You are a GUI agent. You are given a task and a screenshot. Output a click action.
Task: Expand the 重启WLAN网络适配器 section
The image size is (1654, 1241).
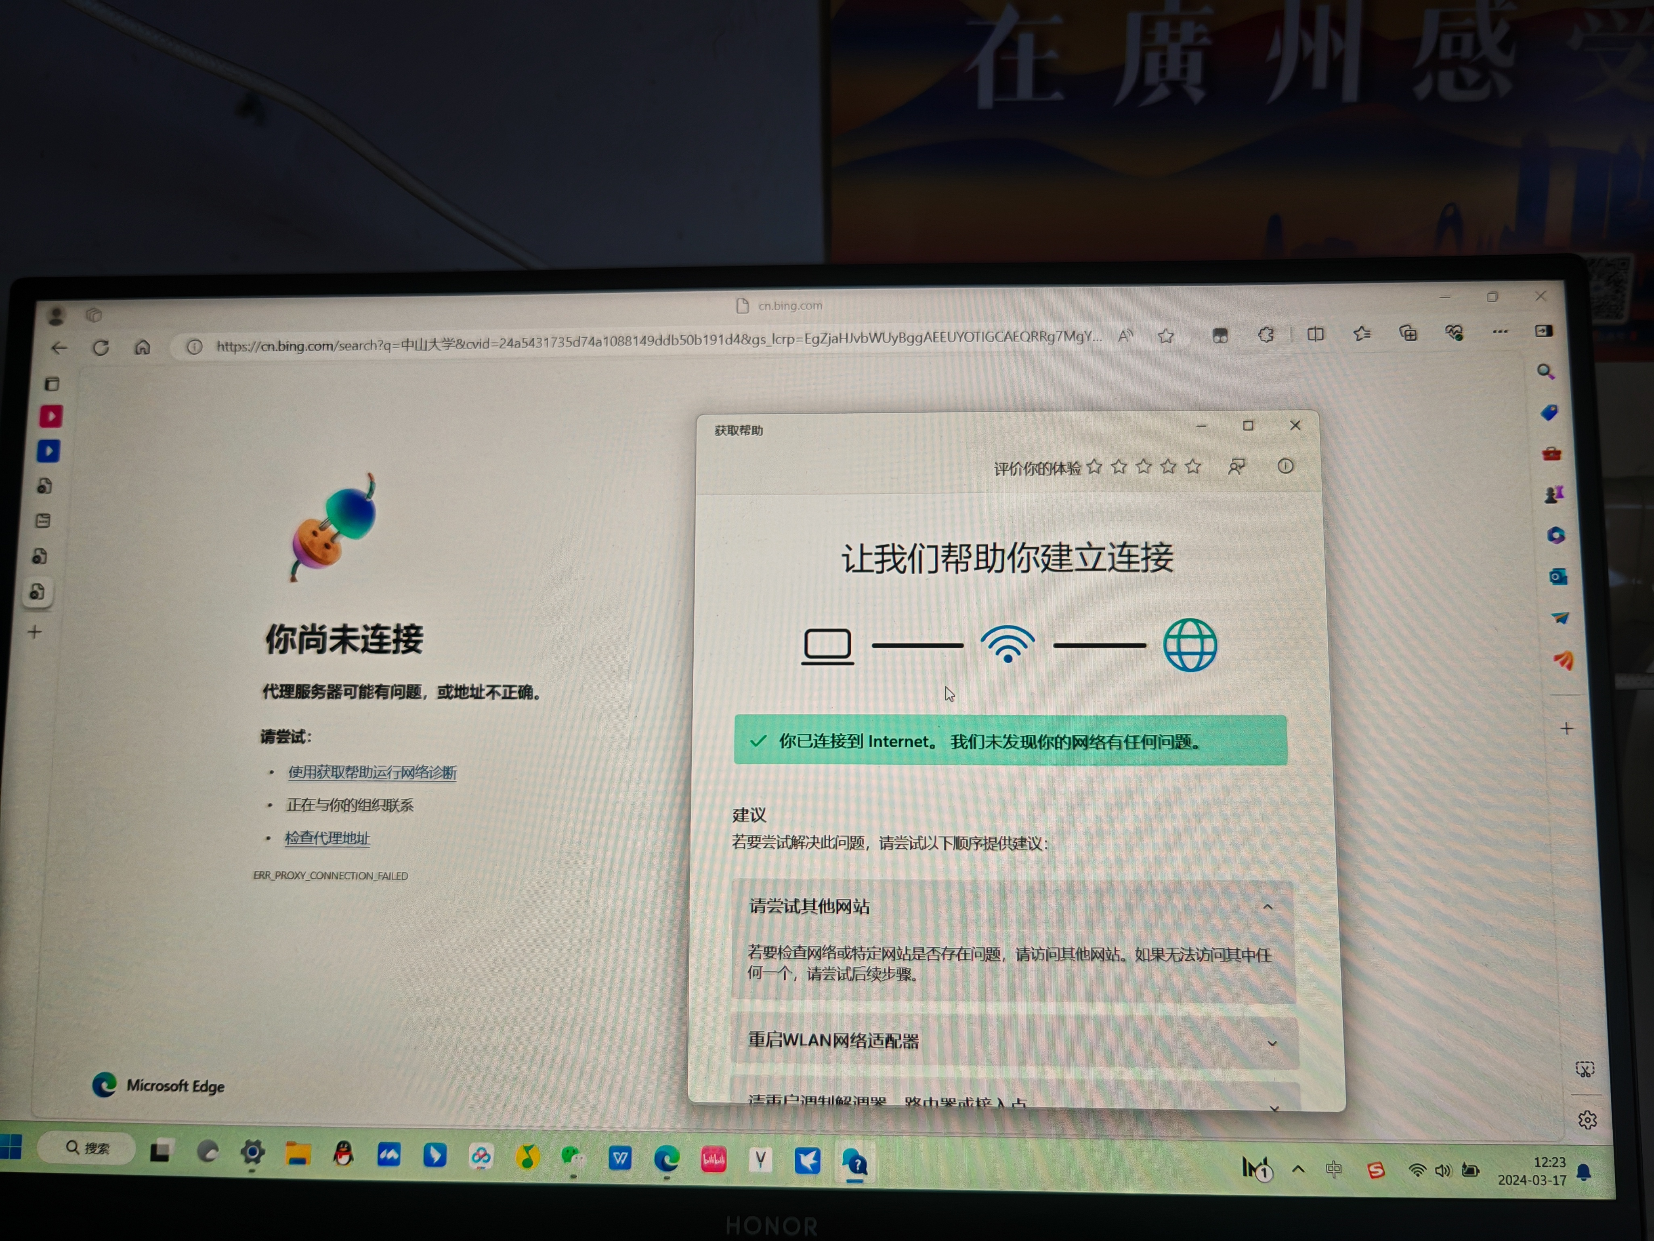click(1272, 1043)
